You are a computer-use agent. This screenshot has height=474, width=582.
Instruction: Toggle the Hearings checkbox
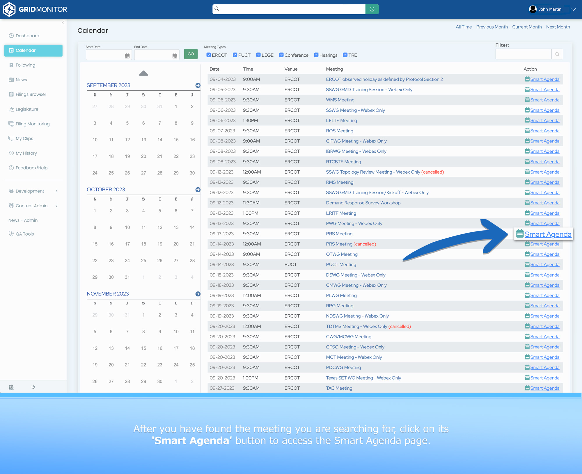click(316, 55)
